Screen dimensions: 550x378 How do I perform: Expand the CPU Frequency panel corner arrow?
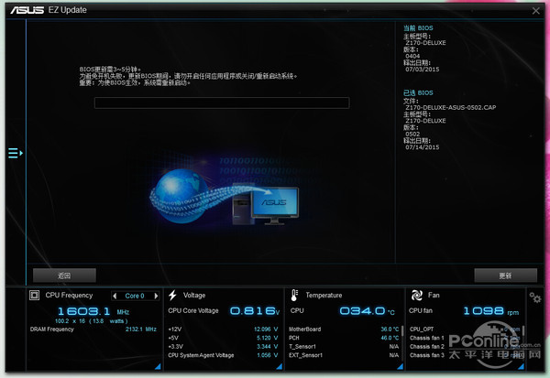(158, 366)
